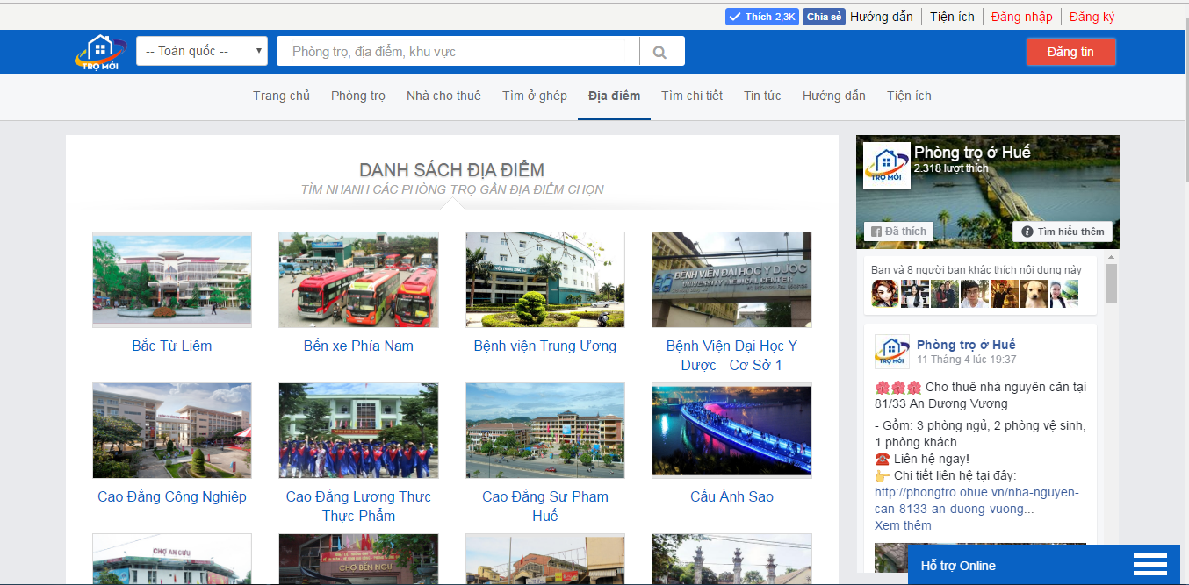
Task: Click the 11 Tháng 4 lúc 19:37 timestamp
Action: click(x=967, y=360)
